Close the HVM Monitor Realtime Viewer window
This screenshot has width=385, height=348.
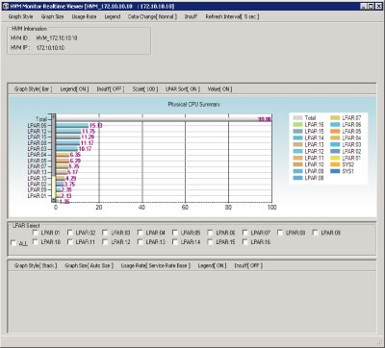377,7
